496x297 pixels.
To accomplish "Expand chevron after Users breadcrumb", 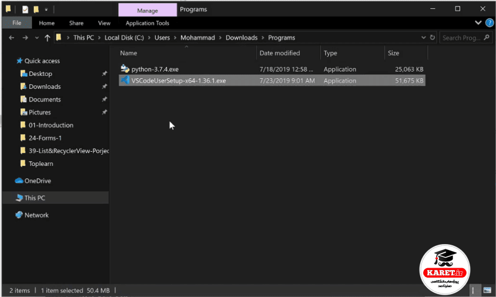I will (175, 38).
